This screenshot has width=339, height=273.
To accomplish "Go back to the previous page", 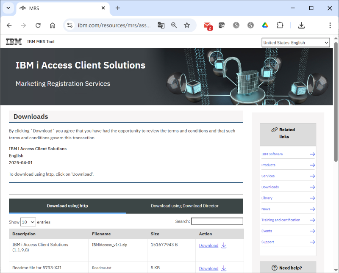I will 9,25.
